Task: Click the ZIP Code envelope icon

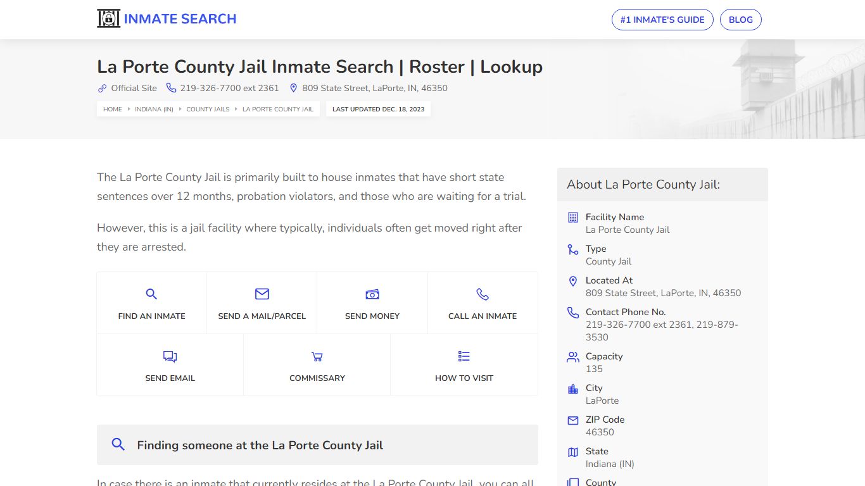Action: pyautogui.click(x=573, y=420)
